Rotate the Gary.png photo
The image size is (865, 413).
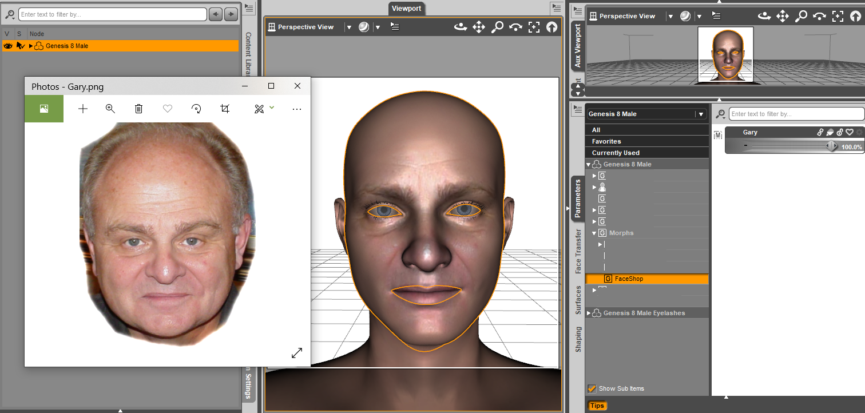click(196, 109)
